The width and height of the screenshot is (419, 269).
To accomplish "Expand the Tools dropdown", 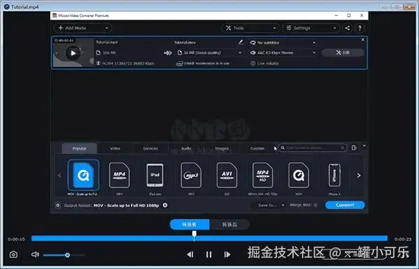I will coord(251,28).
